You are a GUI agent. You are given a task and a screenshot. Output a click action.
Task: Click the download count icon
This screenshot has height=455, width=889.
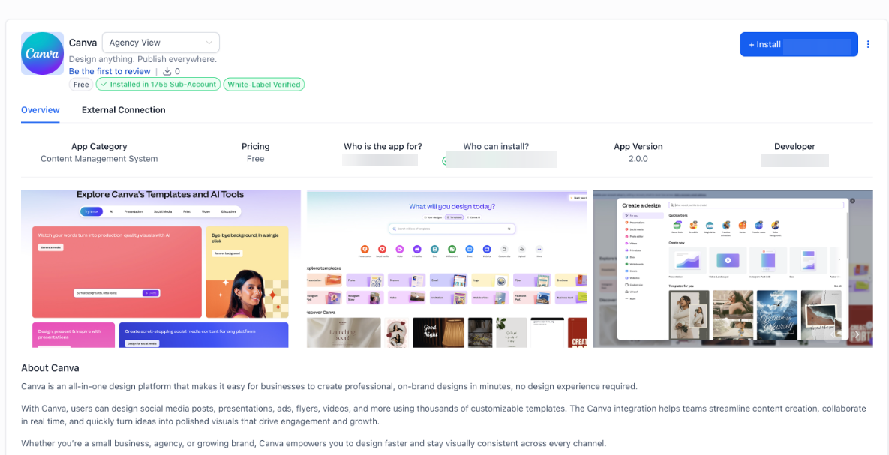167,71
